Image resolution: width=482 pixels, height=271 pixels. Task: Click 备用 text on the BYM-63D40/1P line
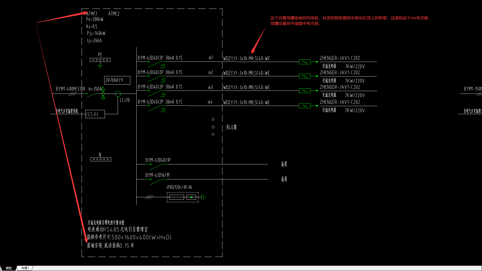tap(284, 164)
